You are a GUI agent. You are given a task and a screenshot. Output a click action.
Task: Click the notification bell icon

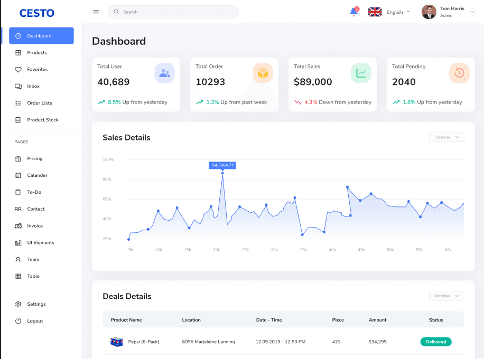[353, 11]
